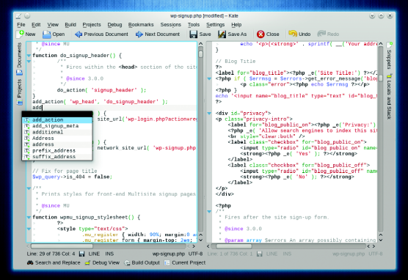Toggle the INS insert mode in the left status bar
408x280 pixels.
click(x=109, y=254)
